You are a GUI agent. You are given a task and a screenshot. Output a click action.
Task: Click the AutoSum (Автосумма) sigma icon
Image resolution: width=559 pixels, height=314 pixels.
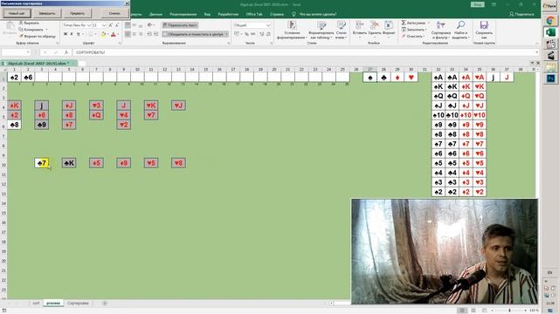click(404, 23)
